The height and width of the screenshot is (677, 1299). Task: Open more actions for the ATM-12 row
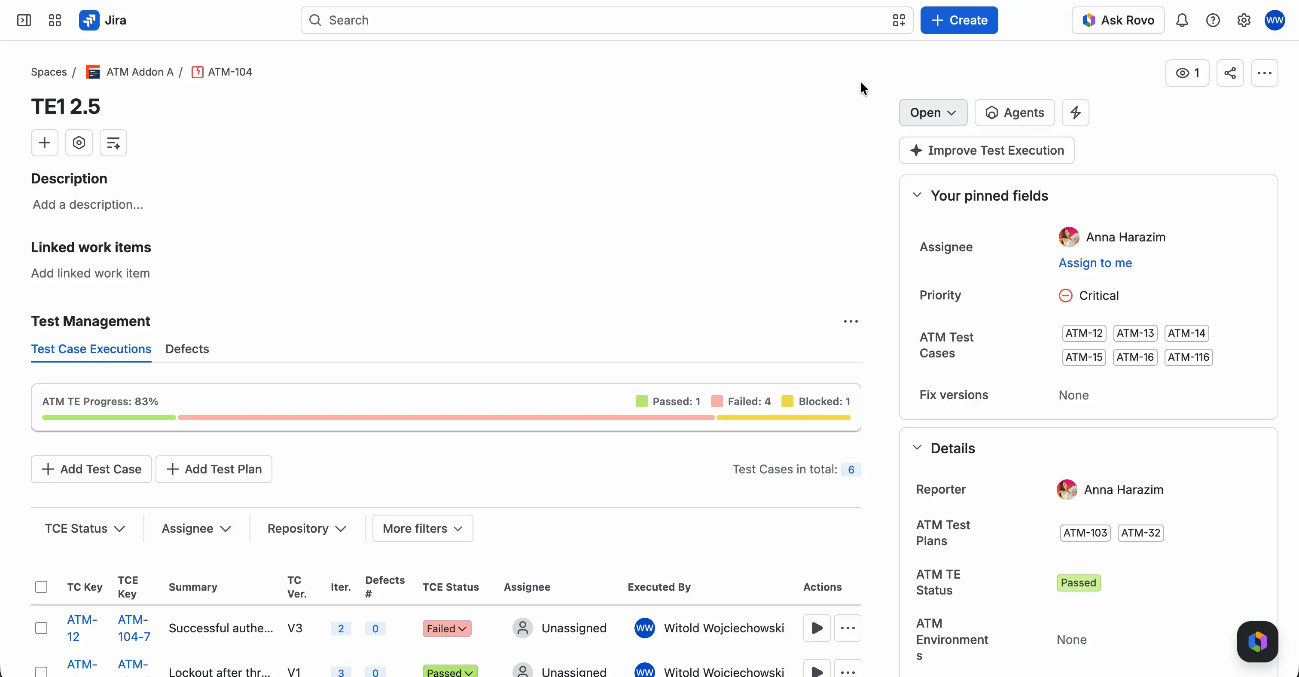(x=848, y=628)
